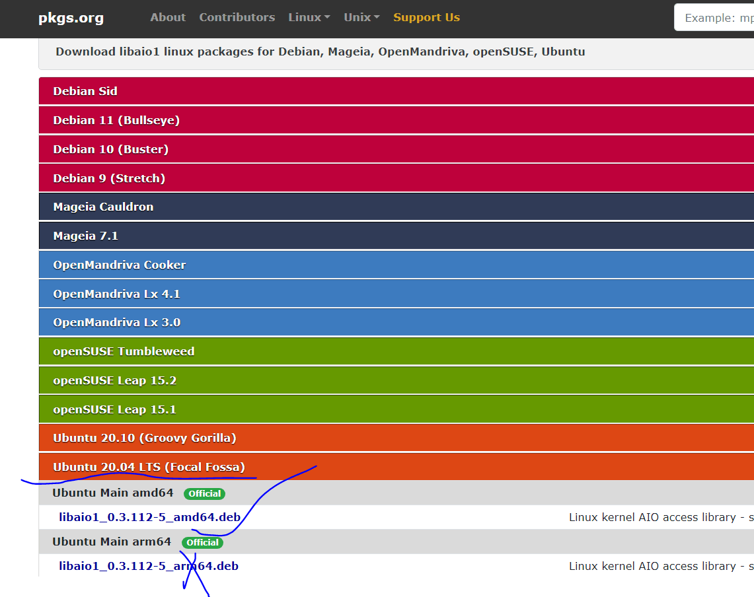Viewport: 754px width, 597px height.
Task: Select the arm64 row's Linux kernel AIO description
Action: (x=661, y=566)
